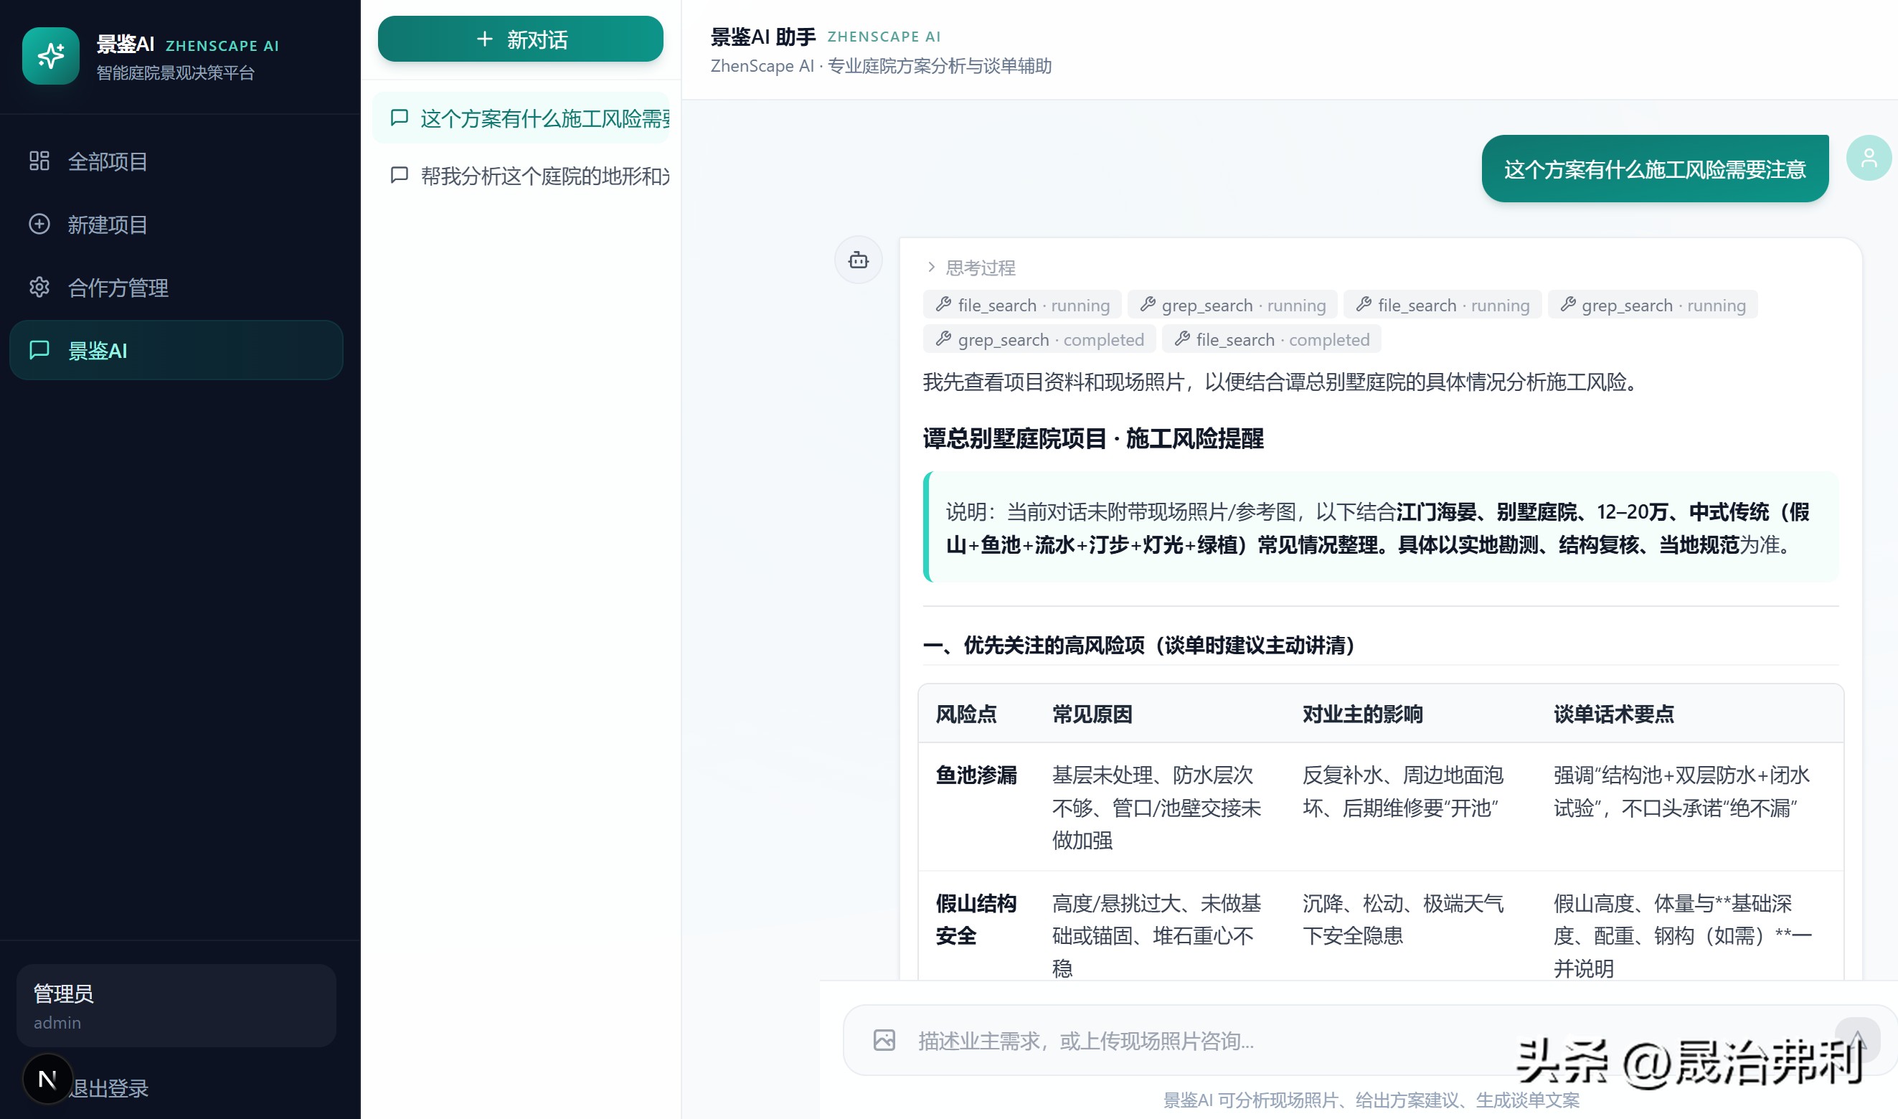Click the user avatar icon
1898x1119 pixels.
1868,158
